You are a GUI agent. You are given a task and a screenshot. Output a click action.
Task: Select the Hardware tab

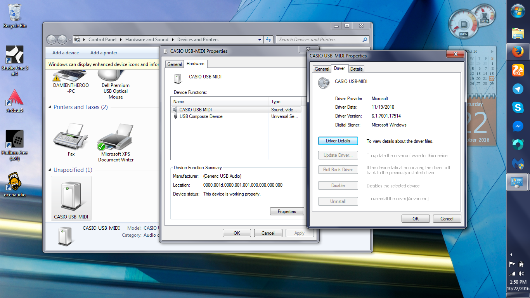[195, 64]
